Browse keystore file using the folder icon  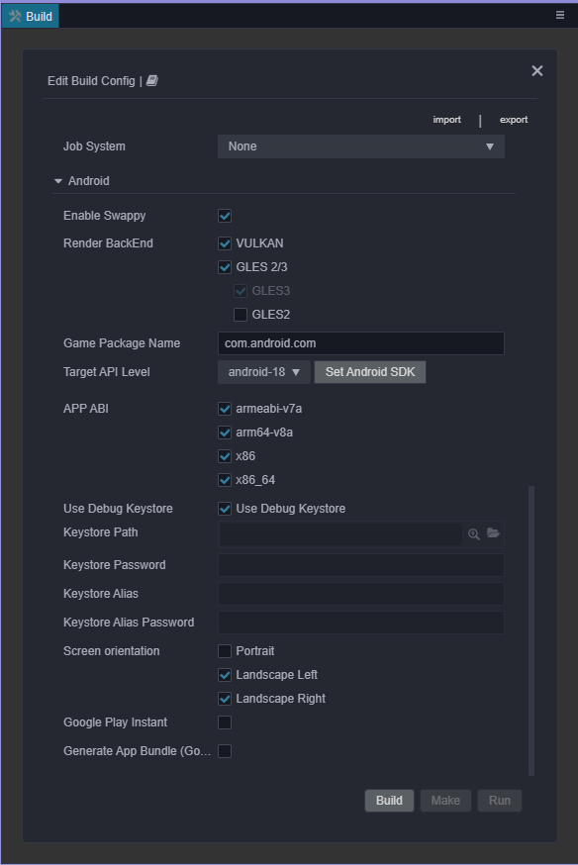[492, 534]
